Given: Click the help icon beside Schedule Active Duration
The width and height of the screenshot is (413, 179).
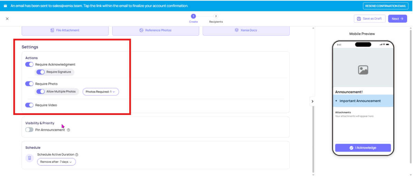Looking at the screenshot, I should pyautogui.click(x=77, y=155).
